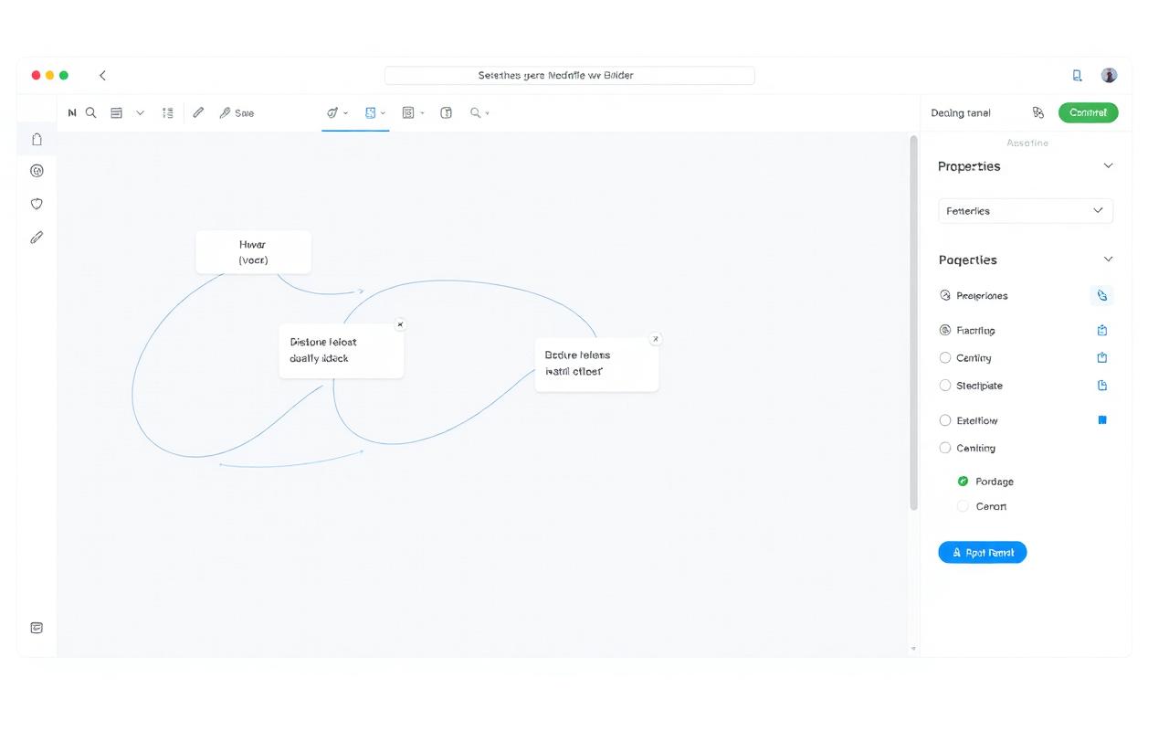The height and width of the screenshot is (731, 1169).
Task: Select the Centiry radio button
Action: click(945, 357)
